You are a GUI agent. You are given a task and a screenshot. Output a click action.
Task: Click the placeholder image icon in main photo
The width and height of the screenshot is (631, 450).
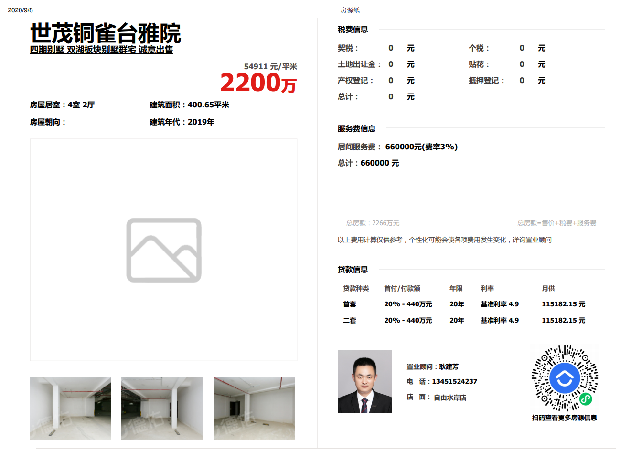click(x=164, y=250)
